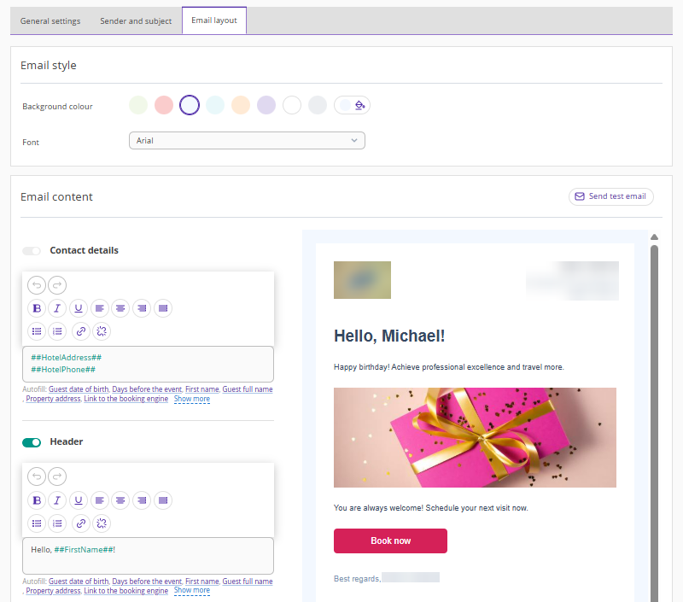The height and width of the screenshot is (602, 683).
Task: Enable the Contact details toggle
Action: [x=32, y=251]
